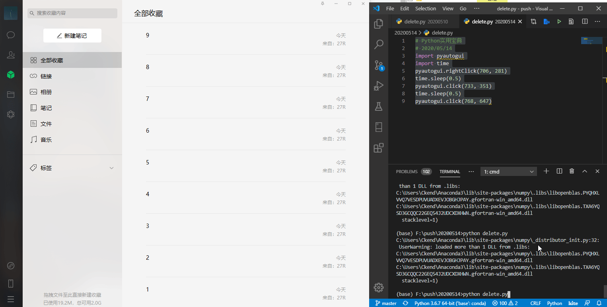Open the Extensions view icon

click(x=379, y=148)
